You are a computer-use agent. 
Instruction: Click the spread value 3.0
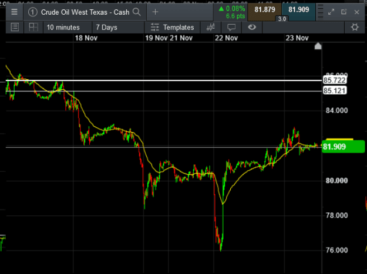282,19
